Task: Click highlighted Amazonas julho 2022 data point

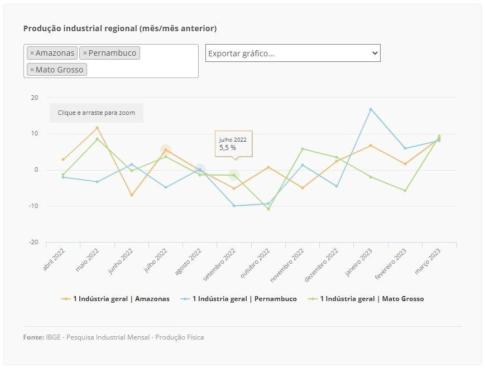Action: click(166, 150)
